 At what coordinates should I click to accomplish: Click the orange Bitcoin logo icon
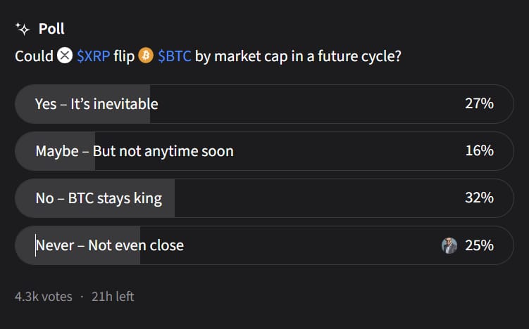click(146, 55)
